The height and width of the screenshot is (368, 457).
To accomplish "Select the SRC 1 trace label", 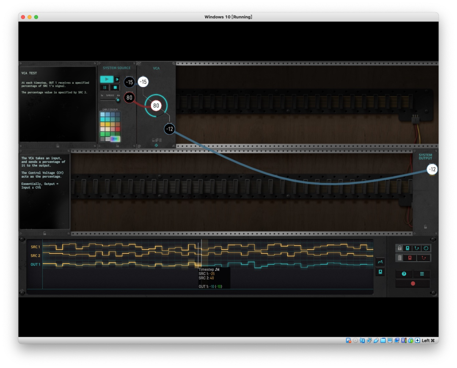I will [35, 247].
